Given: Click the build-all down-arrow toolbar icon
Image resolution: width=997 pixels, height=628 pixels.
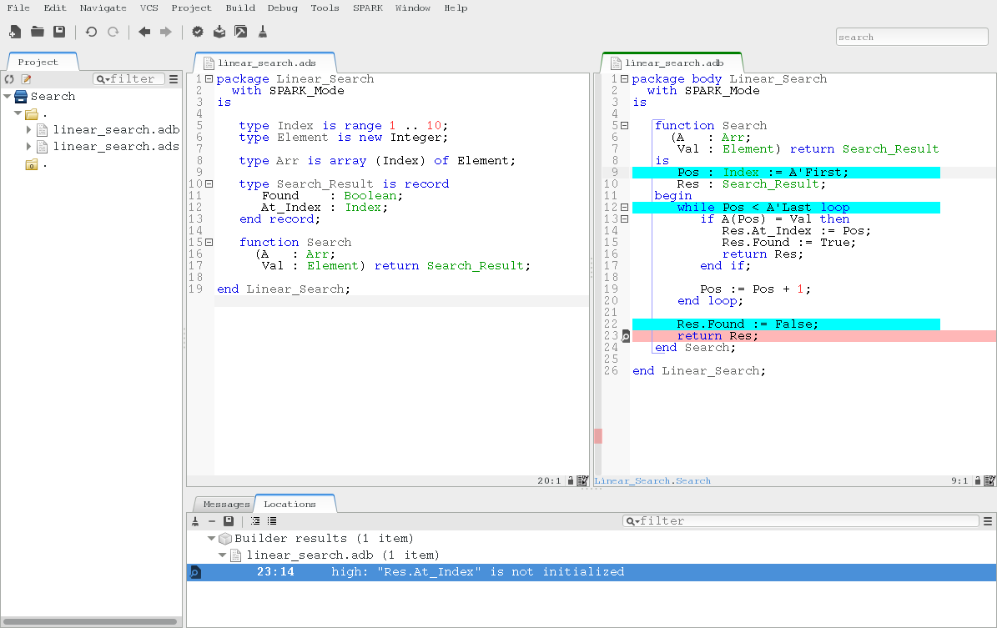Looking at the screenshot, I should click(x=219, y=32).
